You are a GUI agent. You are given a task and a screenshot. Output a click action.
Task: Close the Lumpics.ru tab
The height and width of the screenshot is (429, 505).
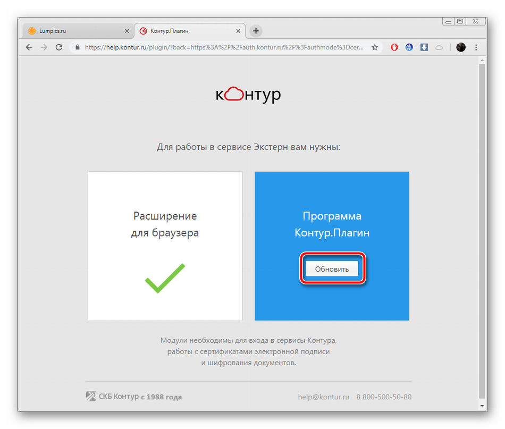[127, 31]
